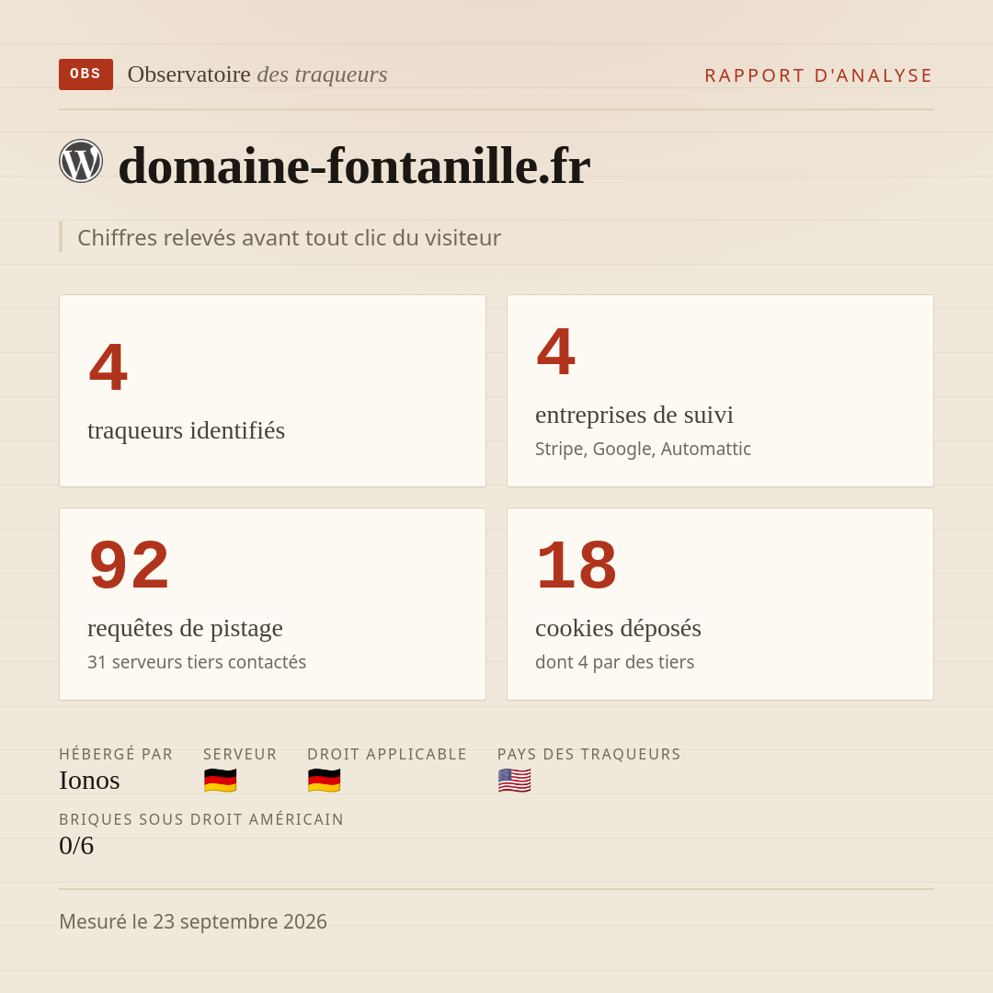Click the German flag under Droit applicable
The width and height of the screenshot is (993, 993).
(x=325, y=781)
